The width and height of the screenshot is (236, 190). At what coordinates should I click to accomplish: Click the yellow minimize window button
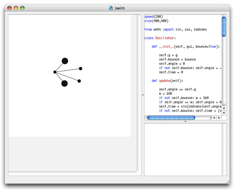coord(16,8)
